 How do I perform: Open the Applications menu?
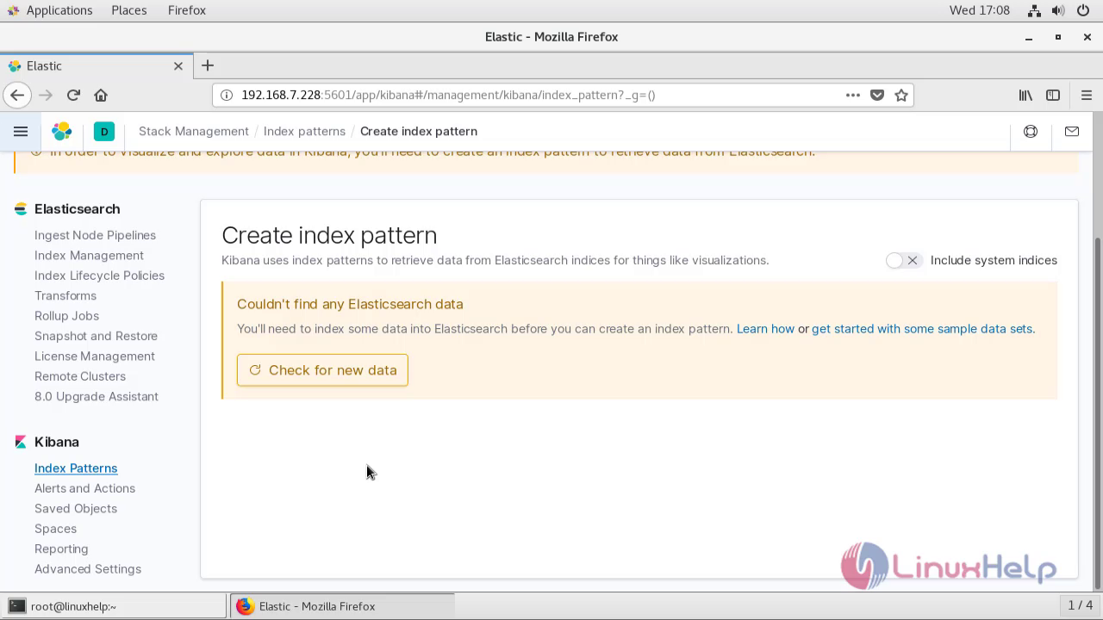49,10
